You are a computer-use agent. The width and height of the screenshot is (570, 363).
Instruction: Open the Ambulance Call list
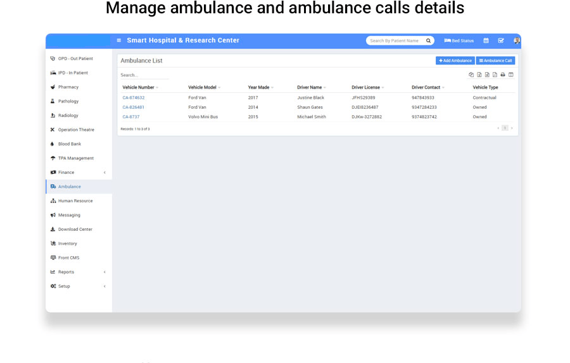tap(495, 61)
